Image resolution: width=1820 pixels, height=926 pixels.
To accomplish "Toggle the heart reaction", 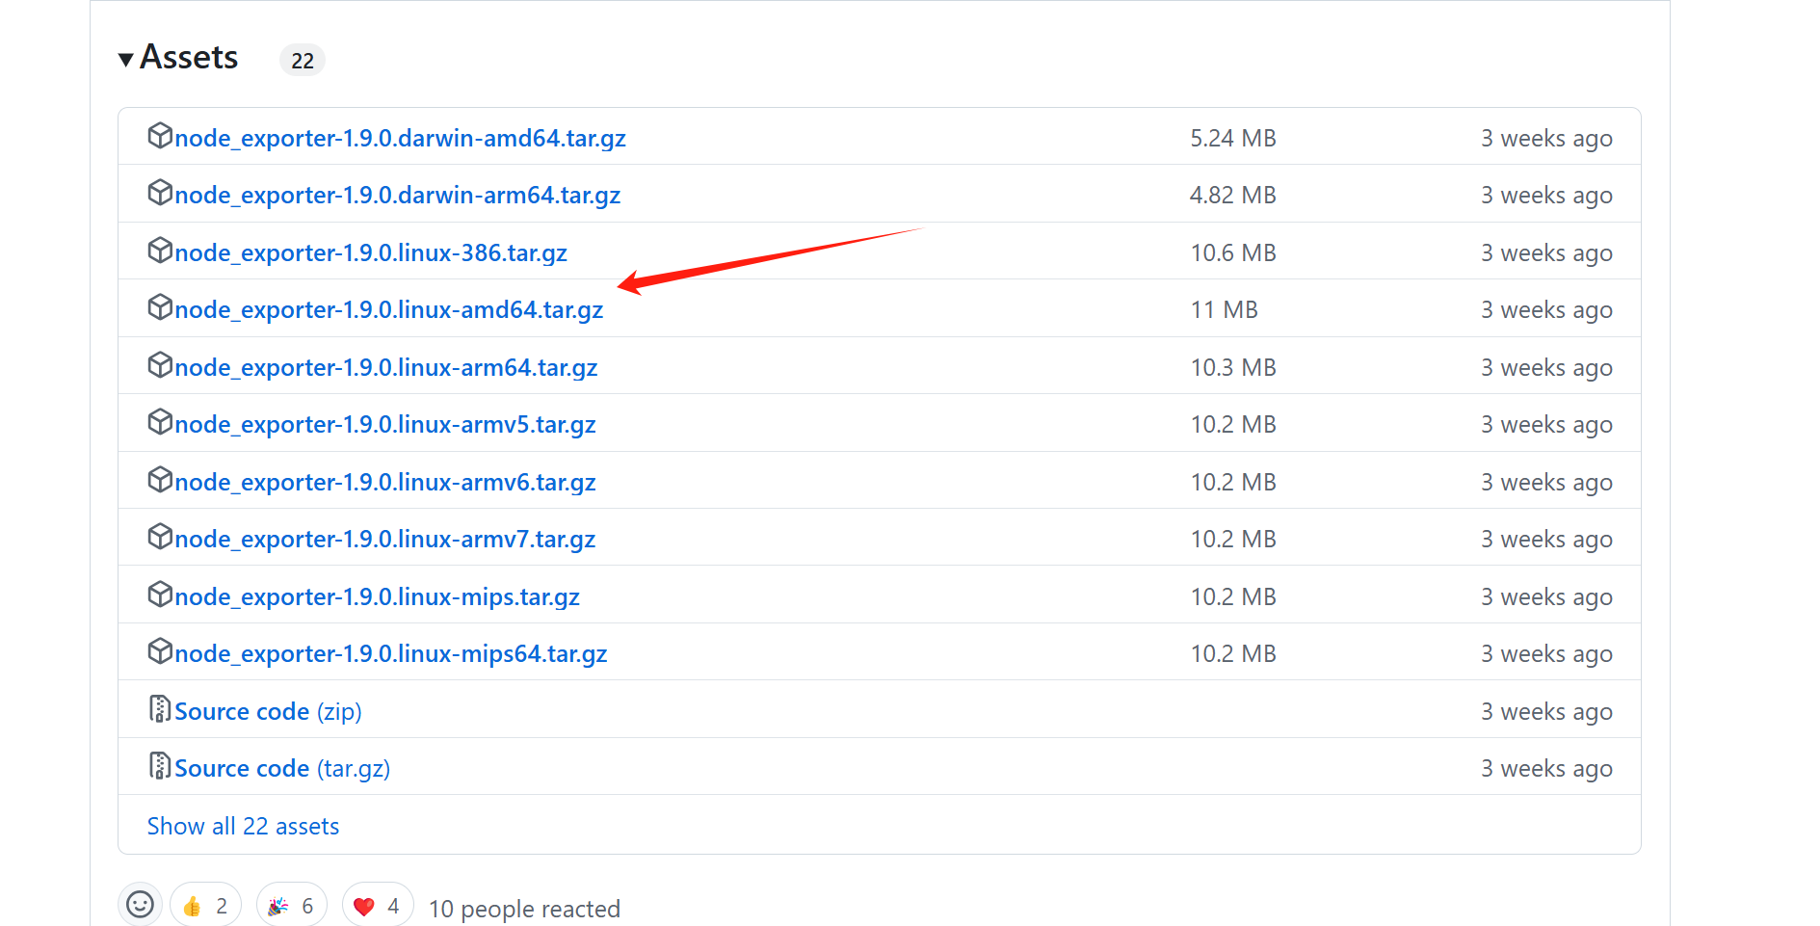I will pyautogui.click(x=377, y=906).
